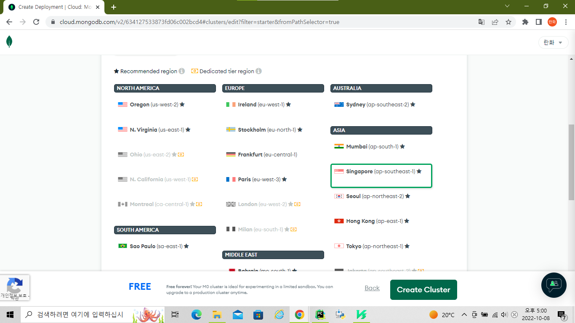
Task: Open the Chrome profile avatar
Action: pyautogui.click(x=552, y=22)
